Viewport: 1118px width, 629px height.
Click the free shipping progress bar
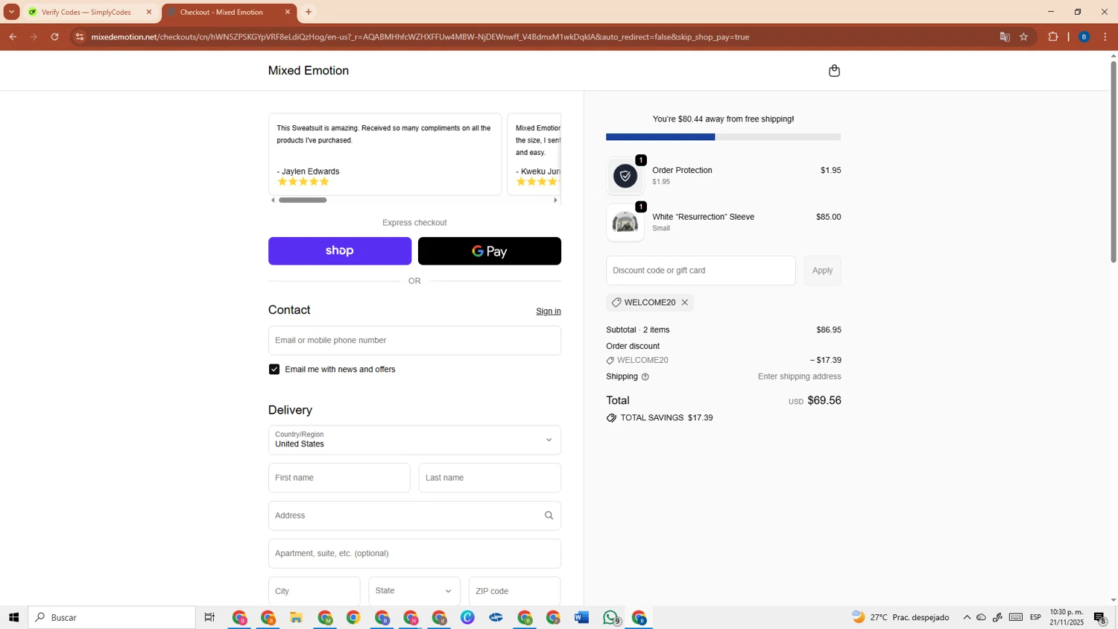[723, 137]
